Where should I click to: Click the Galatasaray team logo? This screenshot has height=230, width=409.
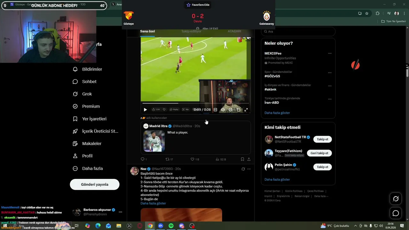coord(266,16)
